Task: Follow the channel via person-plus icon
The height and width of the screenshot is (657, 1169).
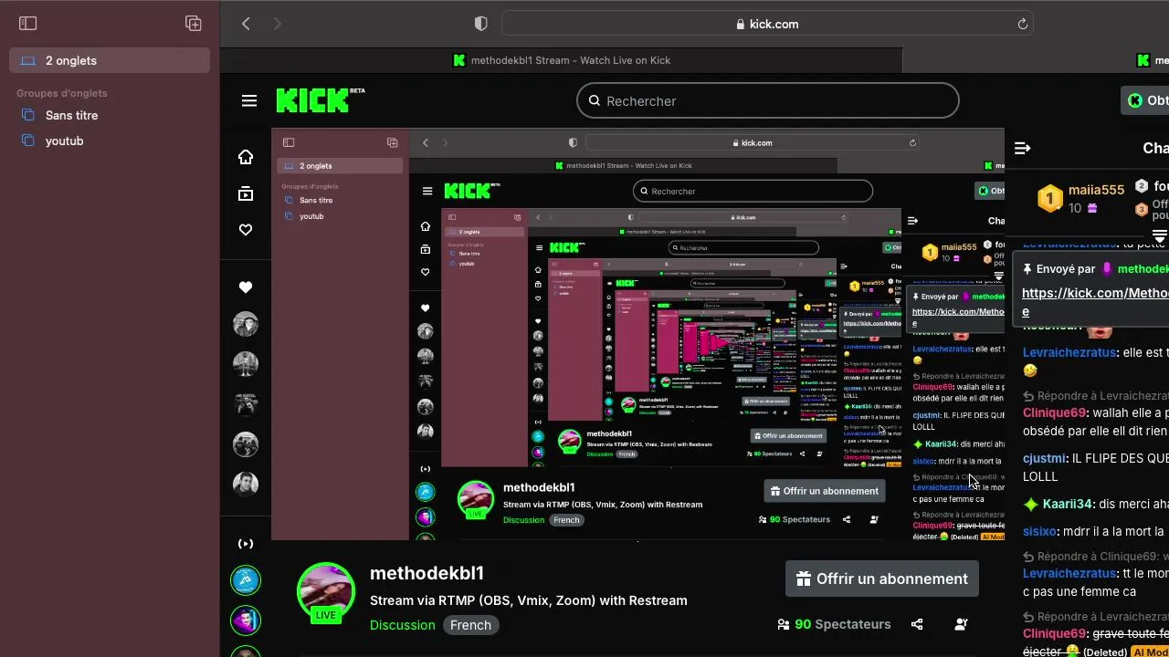Action: click(961, 624)
